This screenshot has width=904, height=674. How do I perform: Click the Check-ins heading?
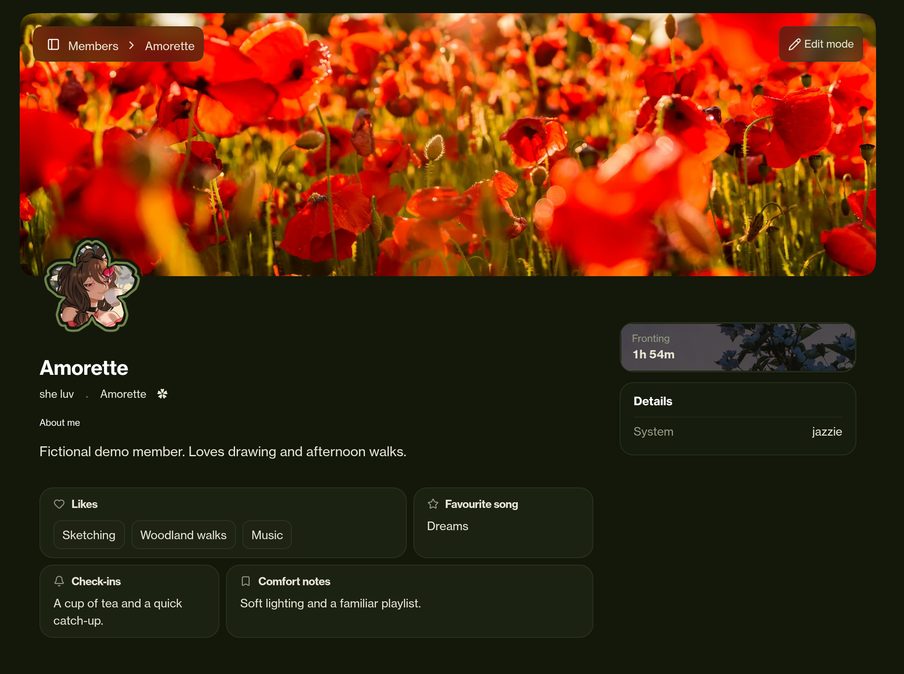pyautogui.click(x=96, y=581)
